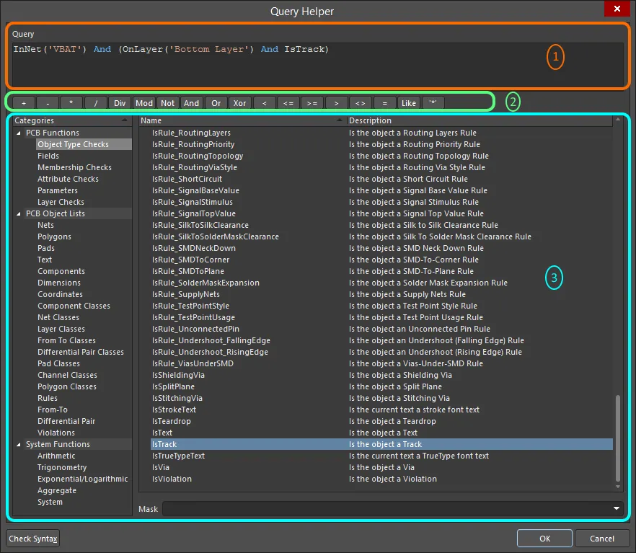The height and width of the screenshot is (553, 636).
Task: Select the IsTeardrop function row
Action: coord(381,421)
